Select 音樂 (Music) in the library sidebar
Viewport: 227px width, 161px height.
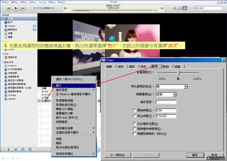tap(19, 18)
